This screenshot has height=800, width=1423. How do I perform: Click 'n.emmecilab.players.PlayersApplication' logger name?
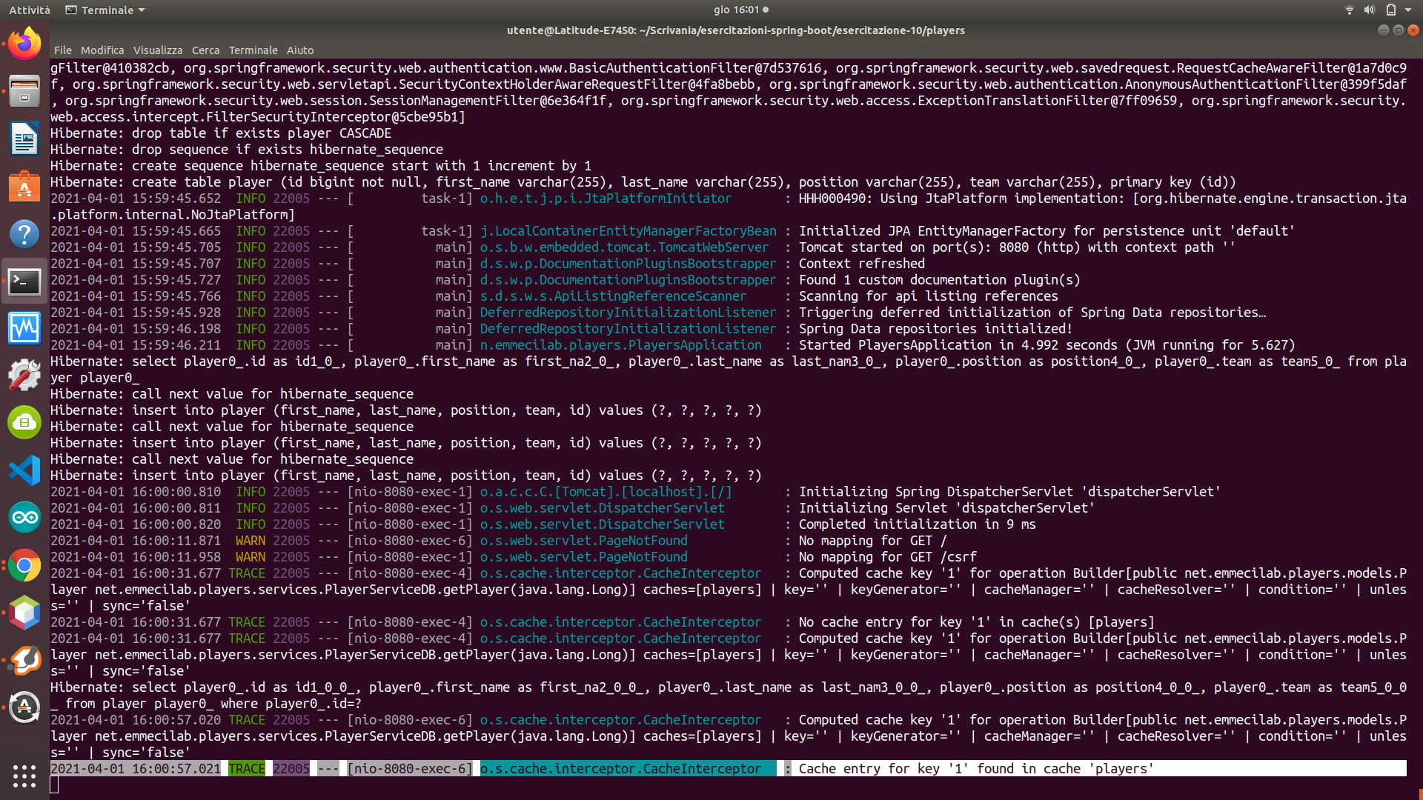click(x=621, y=345)
